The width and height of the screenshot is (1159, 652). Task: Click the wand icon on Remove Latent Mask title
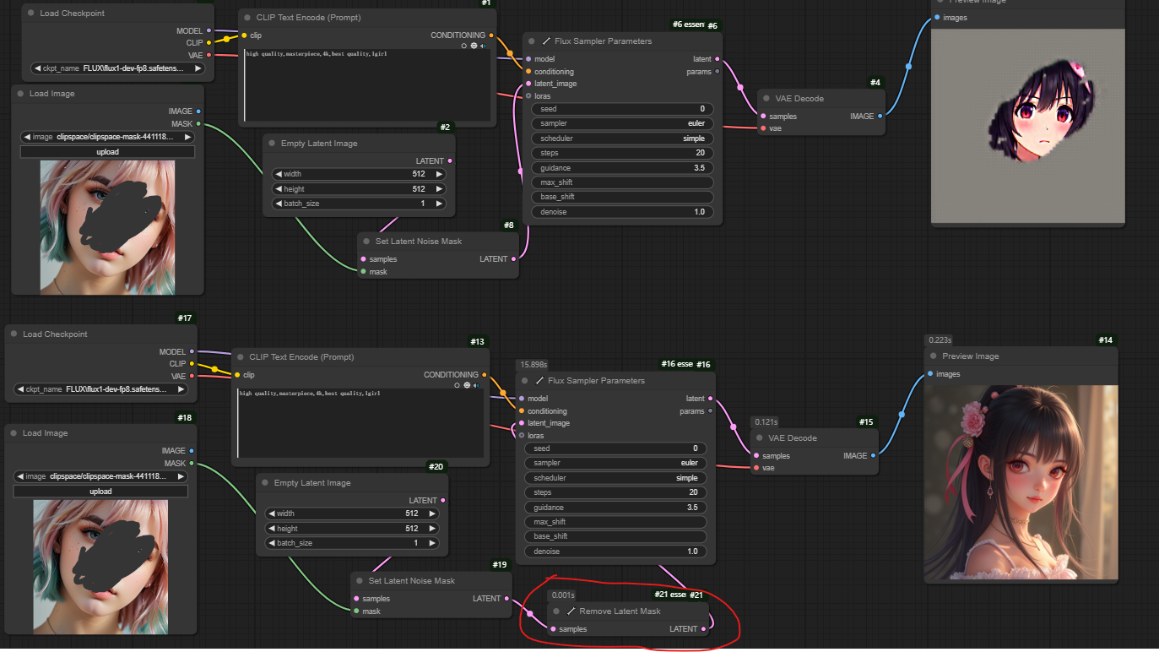coord(571,611)
